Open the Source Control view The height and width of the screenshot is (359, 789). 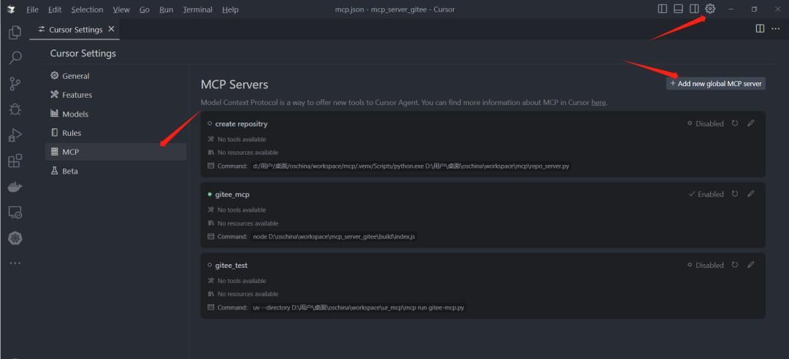(x=15, y=84)
